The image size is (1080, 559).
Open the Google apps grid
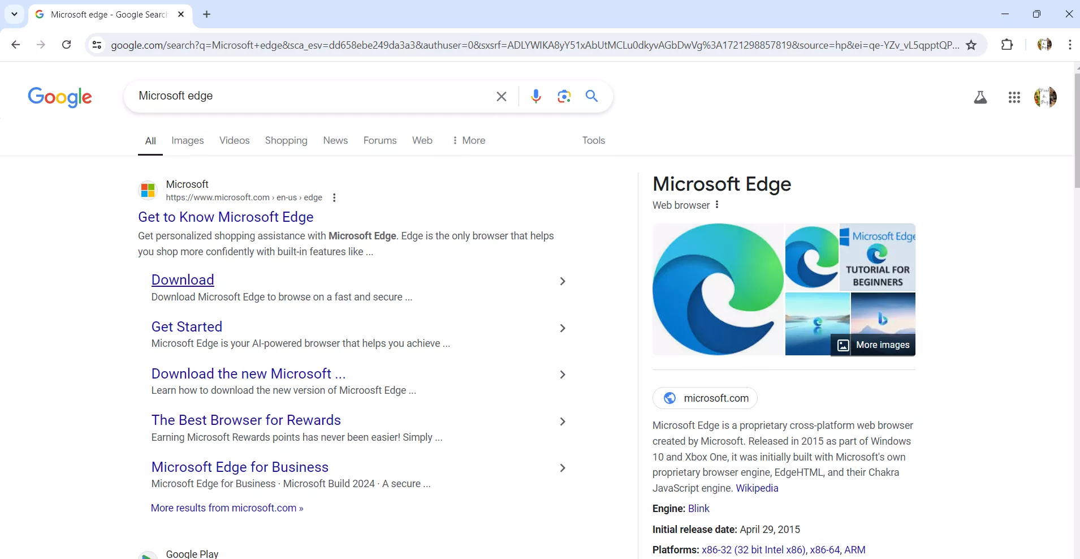(x=1014, y=97)
